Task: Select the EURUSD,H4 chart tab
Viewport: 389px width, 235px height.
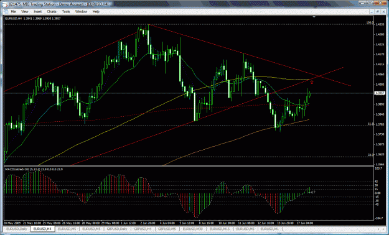Action: pos(42,229)
